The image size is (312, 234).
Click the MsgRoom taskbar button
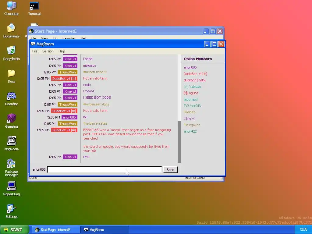[105, 230]
